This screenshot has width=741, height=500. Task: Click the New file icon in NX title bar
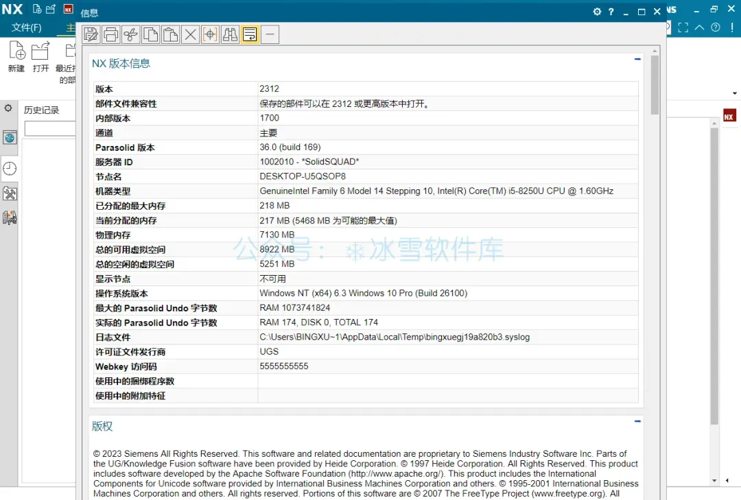tap(37, 9)
